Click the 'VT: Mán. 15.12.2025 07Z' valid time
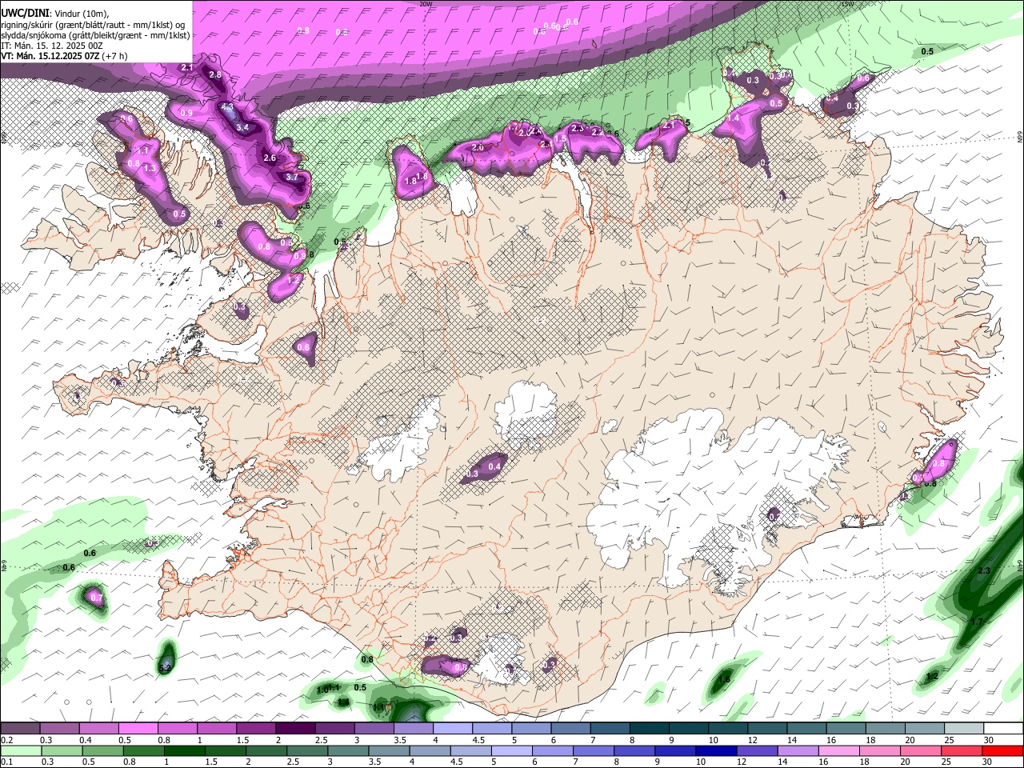The width and height of the screenshot is (1024, 768). (x=50, y=56)
